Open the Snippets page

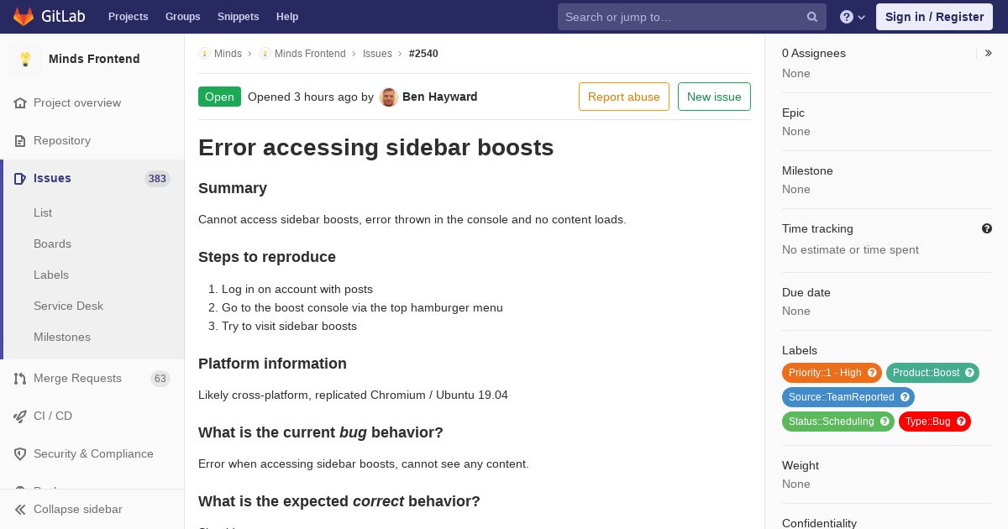click(238, 17)
